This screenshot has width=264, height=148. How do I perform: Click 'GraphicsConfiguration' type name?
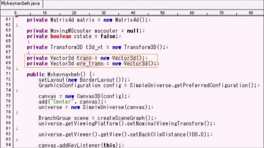tap(69, 86)
